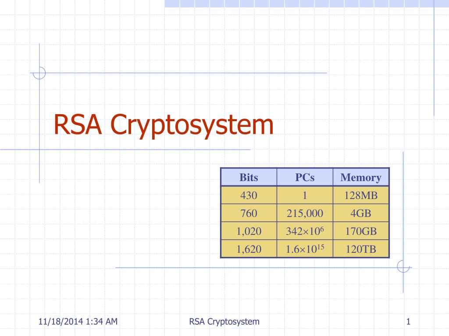Select the Bits column header

(x=249, y=177)
